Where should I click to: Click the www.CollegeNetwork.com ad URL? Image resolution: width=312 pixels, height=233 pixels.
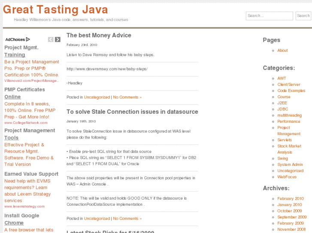point(26,123)
